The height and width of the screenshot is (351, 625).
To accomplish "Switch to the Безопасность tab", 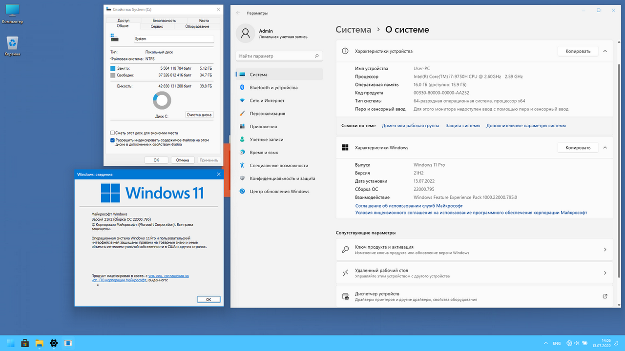I will [164, 20].
